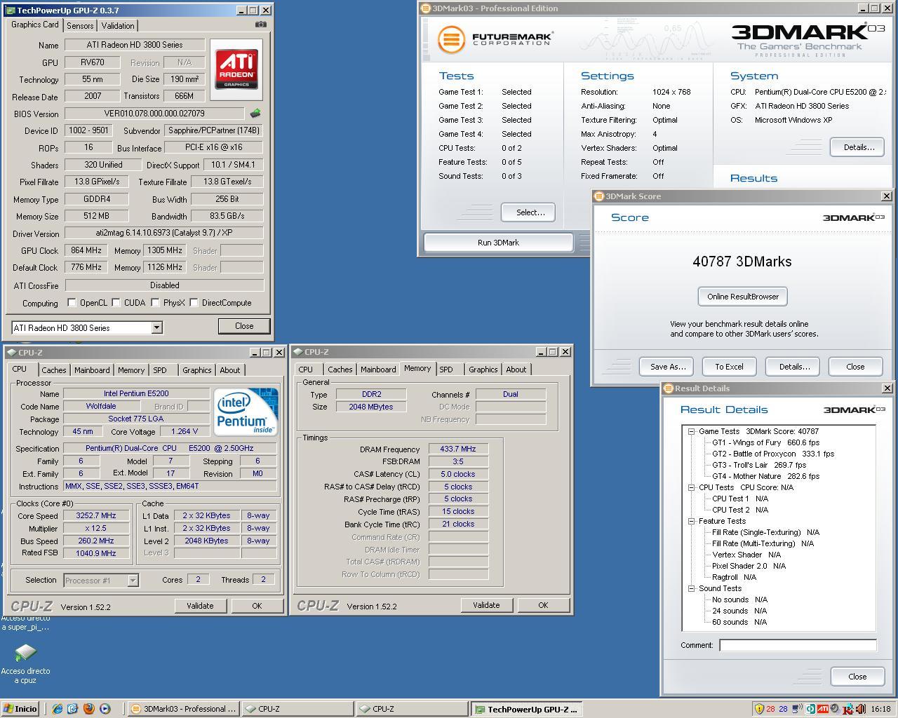This screenshot has height=718, width=898.
Task: Click Close in the Result Details window
Action: pos(857,677)
